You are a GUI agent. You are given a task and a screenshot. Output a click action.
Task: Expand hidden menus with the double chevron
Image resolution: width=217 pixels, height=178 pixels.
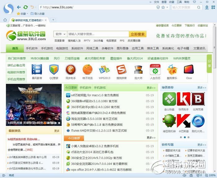(x=151, y=2)
